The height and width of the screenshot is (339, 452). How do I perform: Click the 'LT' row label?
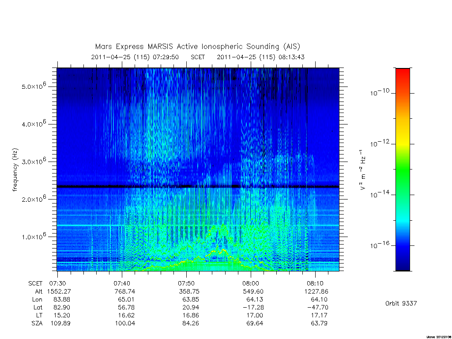point(39,315)
